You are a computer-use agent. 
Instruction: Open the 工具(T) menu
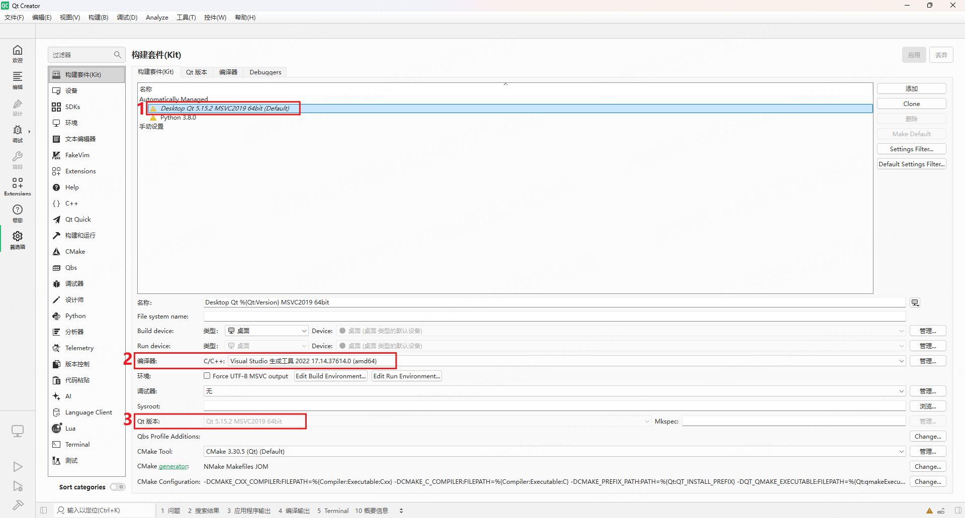[x=186, y=18]
